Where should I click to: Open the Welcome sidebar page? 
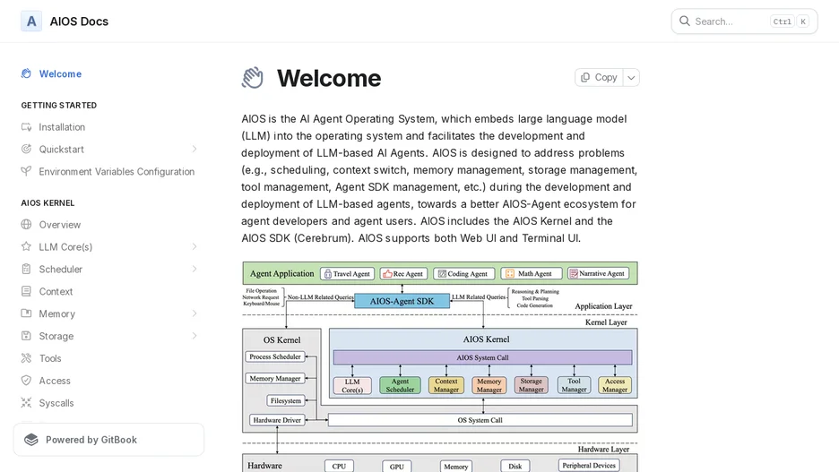click(x=60, y=73)
